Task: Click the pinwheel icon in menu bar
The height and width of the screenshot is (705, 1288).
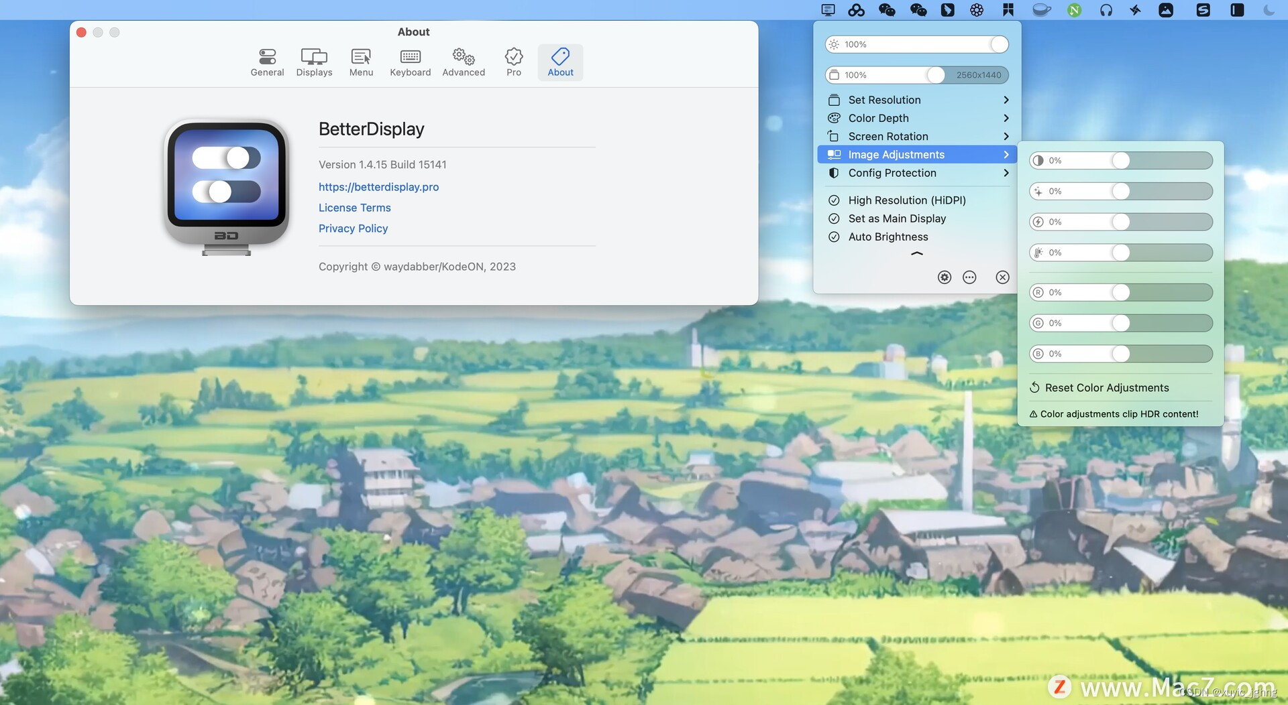Action: (1135, 10)
